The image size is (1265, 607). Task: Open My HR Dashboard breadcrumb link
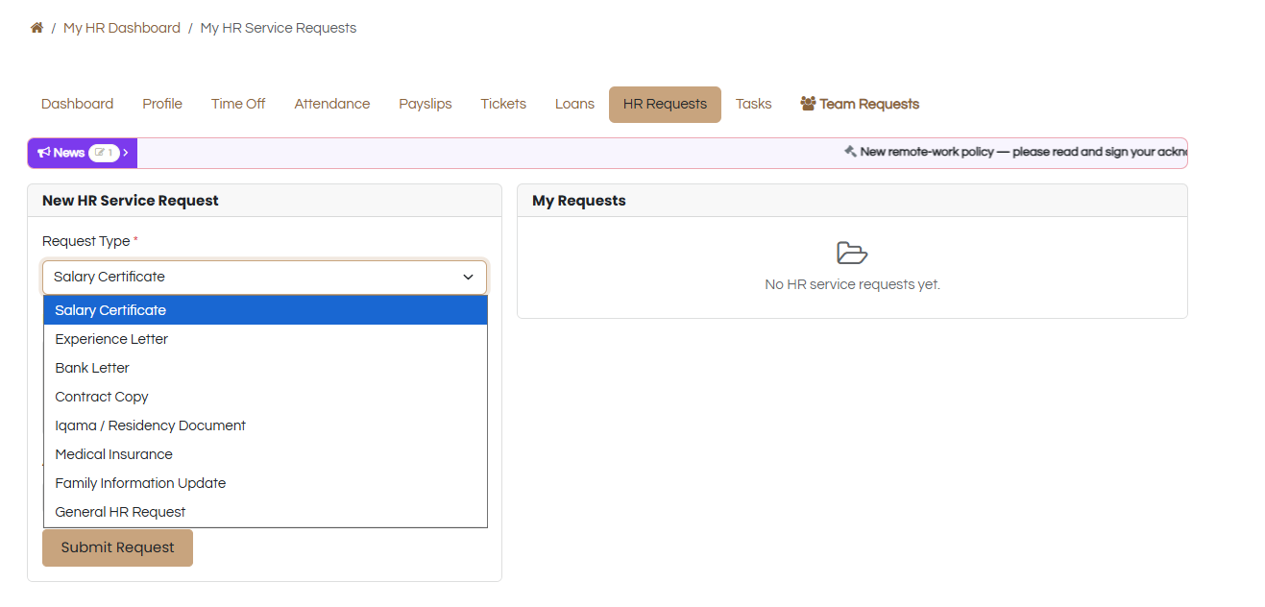click(x=122, y=28)
